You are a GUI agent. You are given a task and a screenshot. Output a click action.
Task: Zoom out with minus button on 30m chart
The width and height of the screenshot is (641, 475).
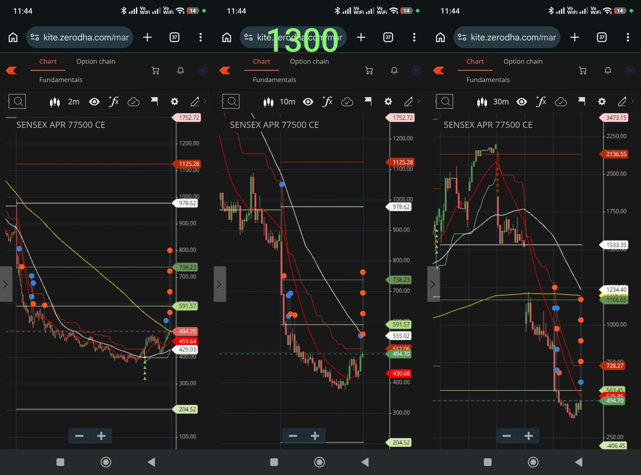coord(506,436)
